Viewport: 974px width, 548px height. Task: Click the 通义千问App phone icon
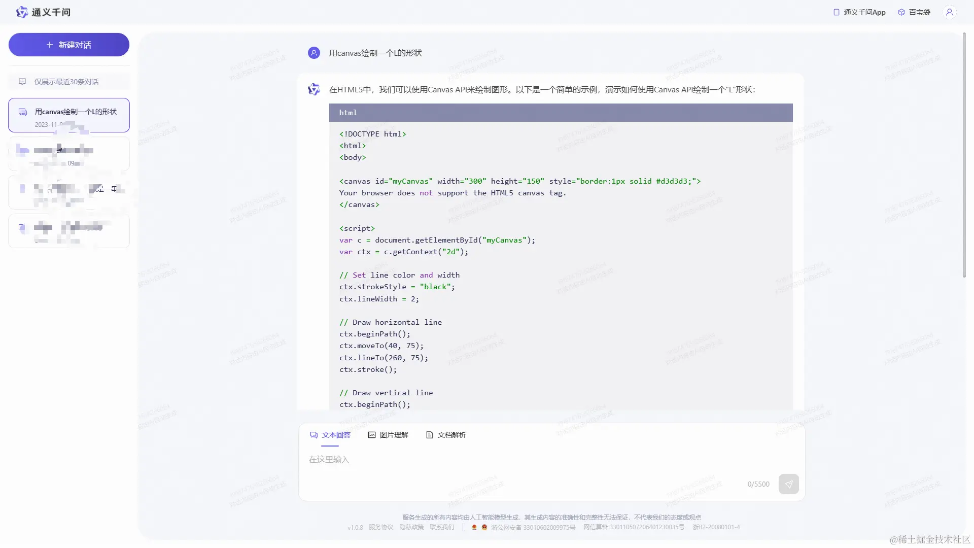pos(837,12)
